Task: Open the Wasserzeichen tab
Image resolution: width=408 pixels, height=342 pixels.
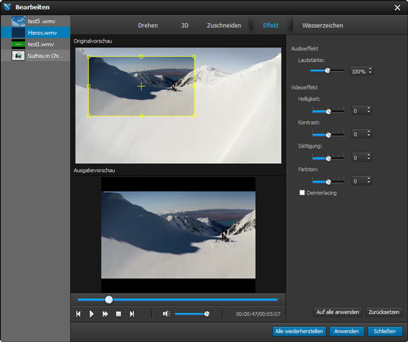Action: [322, 25]
